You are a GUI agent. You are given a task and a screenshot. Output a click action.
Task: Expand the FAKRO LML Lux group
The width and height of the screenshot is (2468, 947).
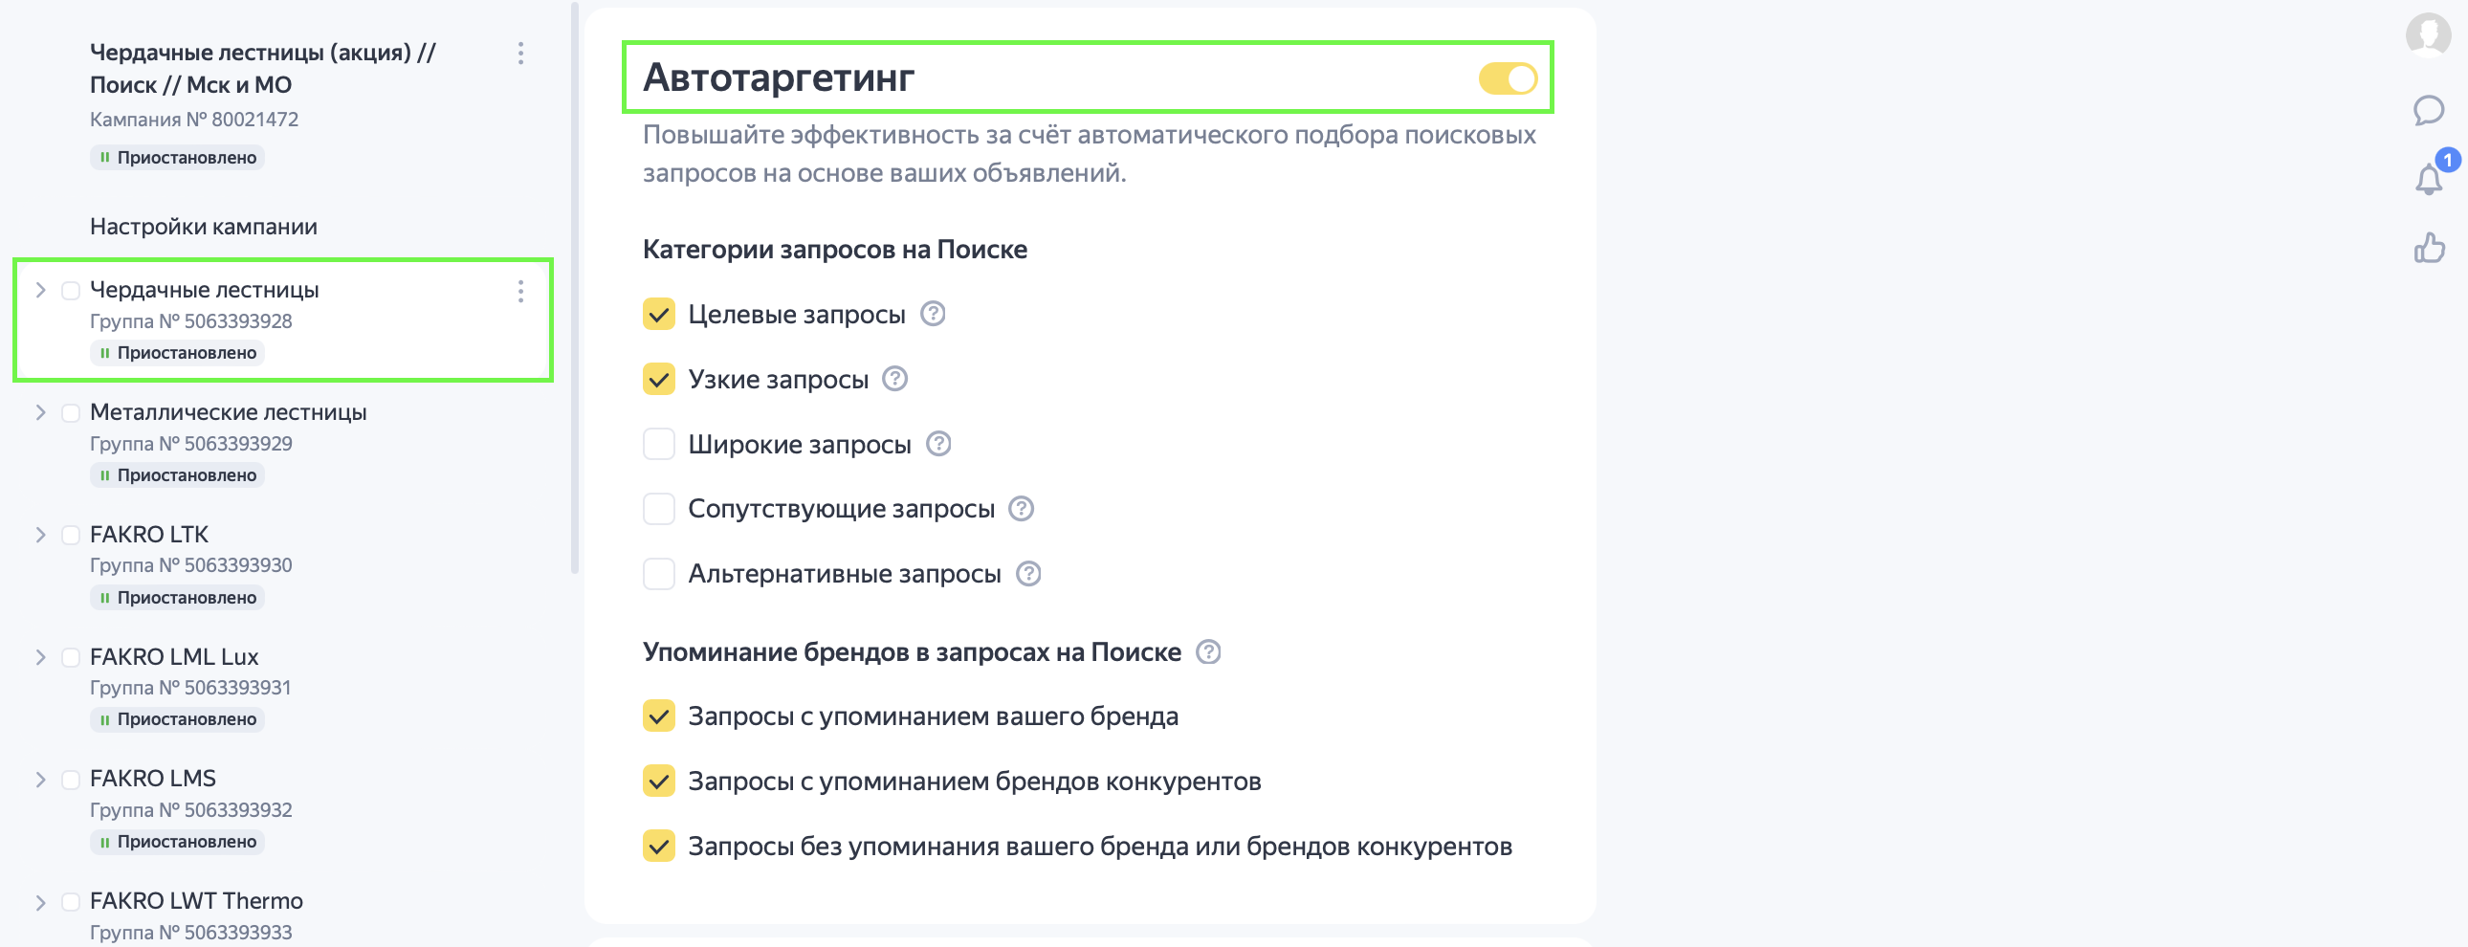tap(40, 657)
